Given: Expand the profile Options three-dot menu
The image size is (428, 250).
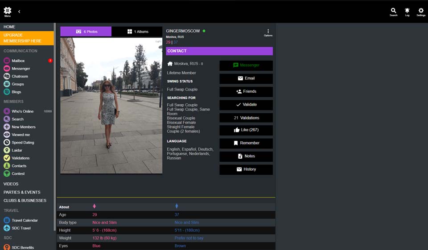Looking at the screenshot, I should pos(268,32).
